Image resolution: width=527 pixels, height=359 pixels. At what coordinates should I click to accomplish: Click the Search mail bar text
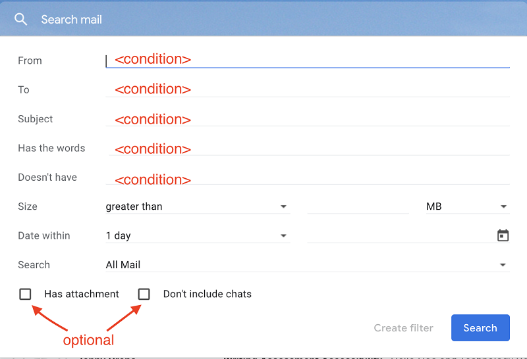(x=71, y=20)
